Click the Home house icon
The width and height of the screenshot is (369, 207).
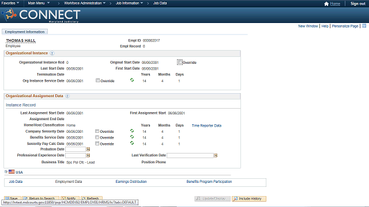click(x=326, y=4)
